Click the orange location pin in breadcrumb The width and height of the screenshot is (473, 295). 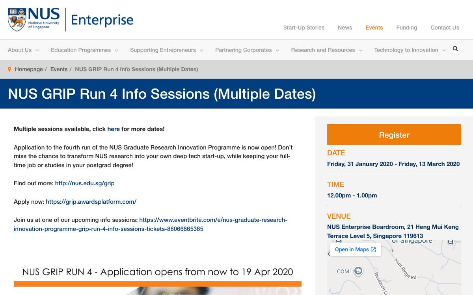(x=9, y=69)
